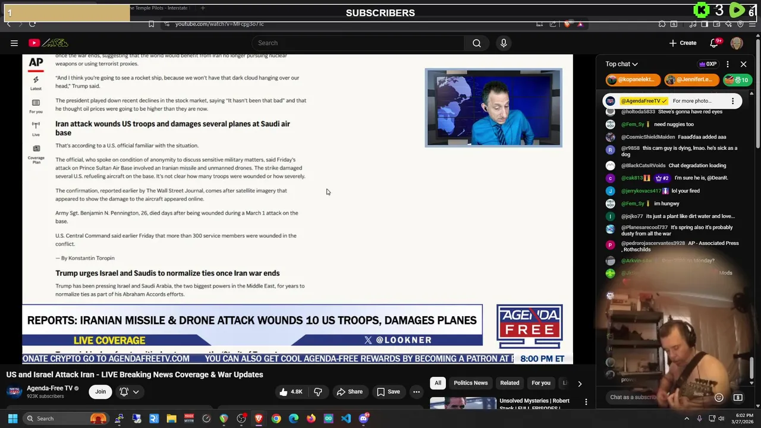Open Visual Studio Code from the taskbar
The height and width of the screenshot is (428, 761).
pyautogui.click(x=346, y=418)
